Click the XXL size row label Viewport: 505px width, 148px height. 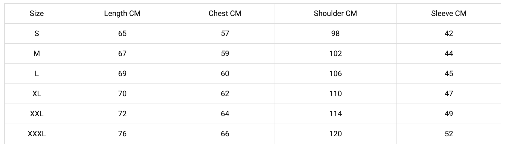(37, 114)
